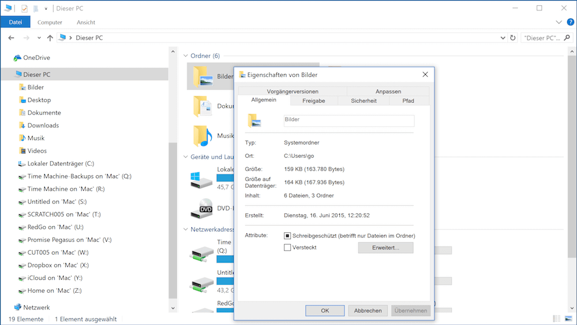The width and height of the screenshot is (577, 325).
Task: Click the properties quick access toolbar icon
Action: [x=24, y=9]
